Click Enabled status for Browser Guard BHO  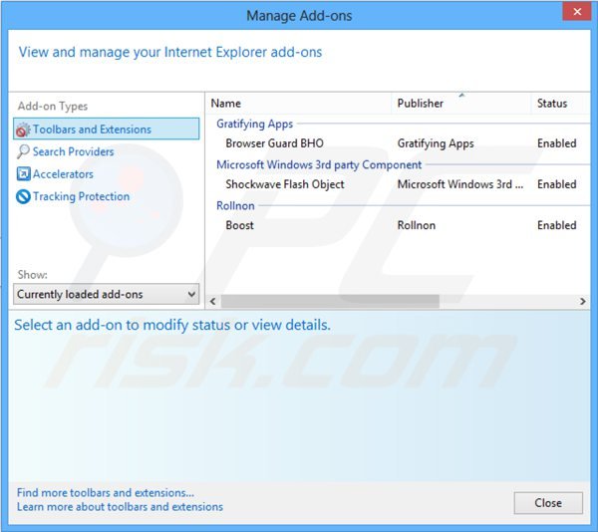tap(557, 143)
